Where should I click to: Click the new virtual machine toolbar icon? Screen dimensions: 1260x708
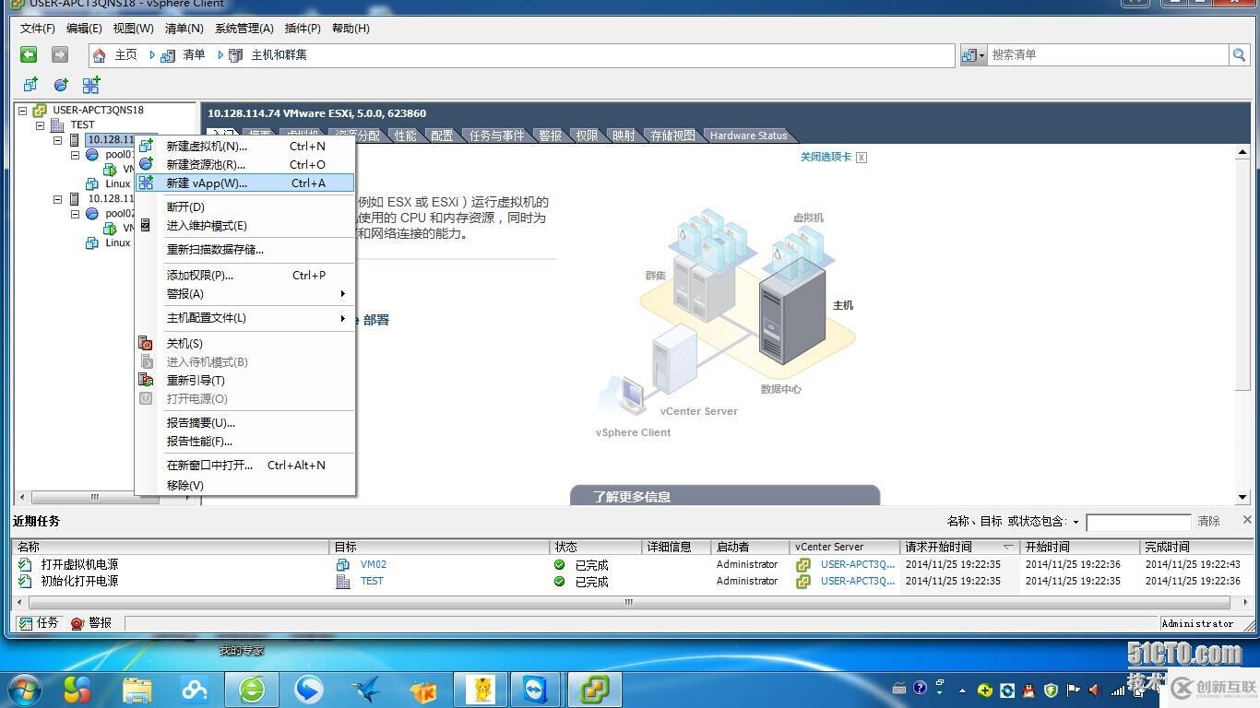(30, 85)
